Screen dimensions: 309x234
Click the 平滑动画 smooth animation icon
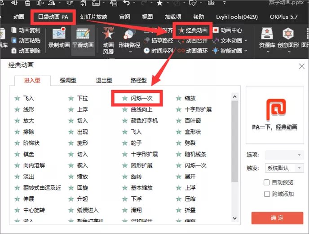[83, 34]
